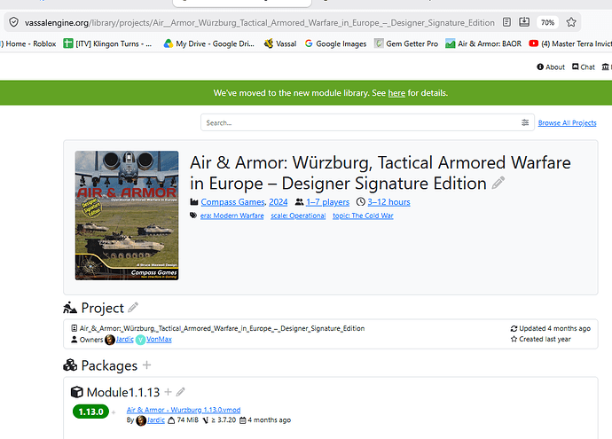Viewport: 612px width, 439px height.
Task: Follow the 'here' link in green banner
Action: (x=396, y=93)
